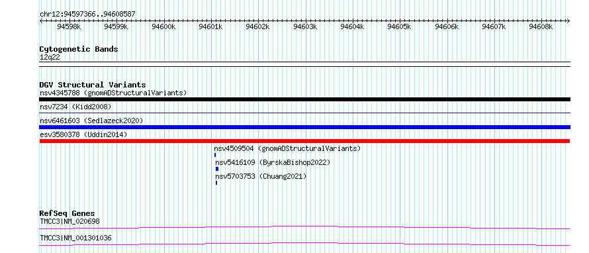Open variant label nsv4345788 (gnomADStructuralVariants)
The width and height of the screenshot is (589, 253).
point(113,93)
